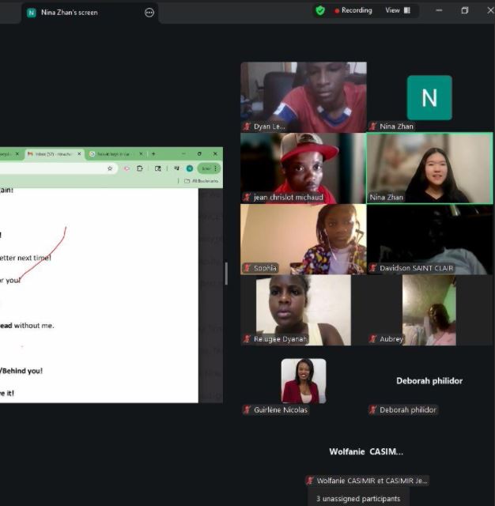This screenshot has width=495, height=506.
Task: Click muted mic icon on Davidson SAINT CLAIR
Action: point(373,268)
